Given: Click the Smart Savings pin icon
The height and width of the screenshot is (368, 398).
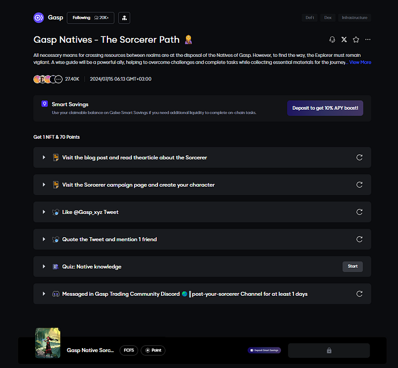Looking at the screenshot, I should (45, 104).
